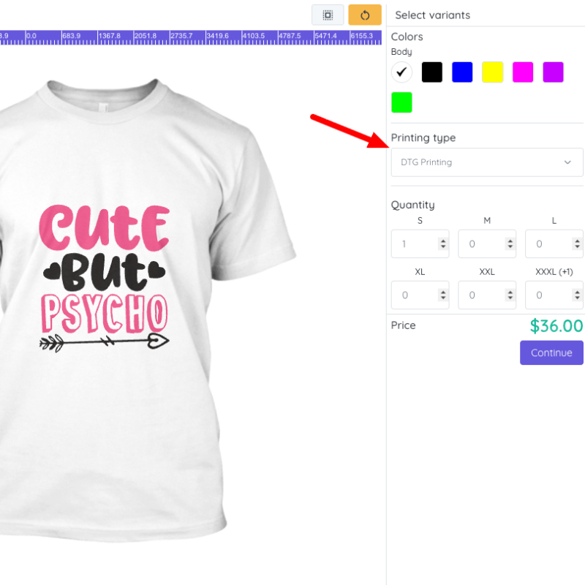Image resolution: width=585 pixels, height=585 pixels.
Task: Adjust the XXXL (+1) quantity stepper
Action: click(x=577, y=295)
